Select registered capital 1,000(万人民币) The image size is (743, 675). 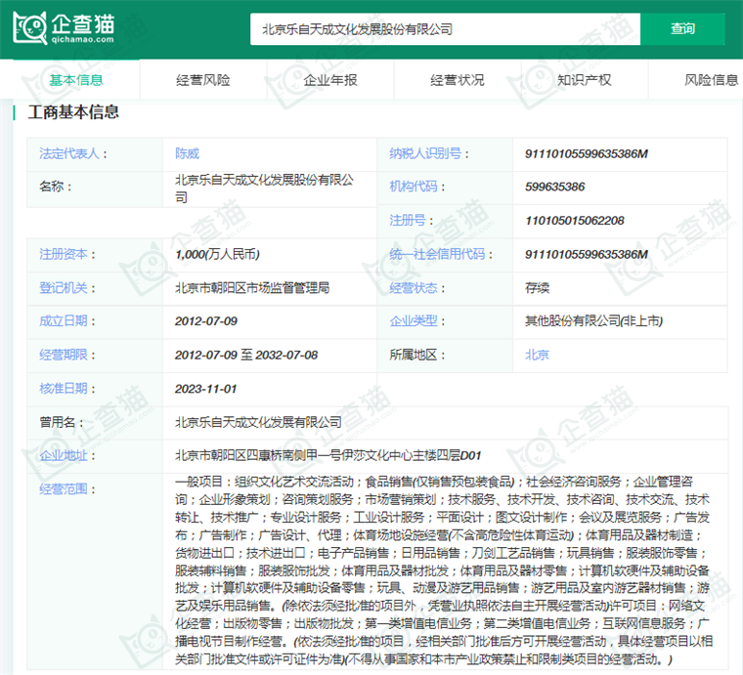click(217, 255)
